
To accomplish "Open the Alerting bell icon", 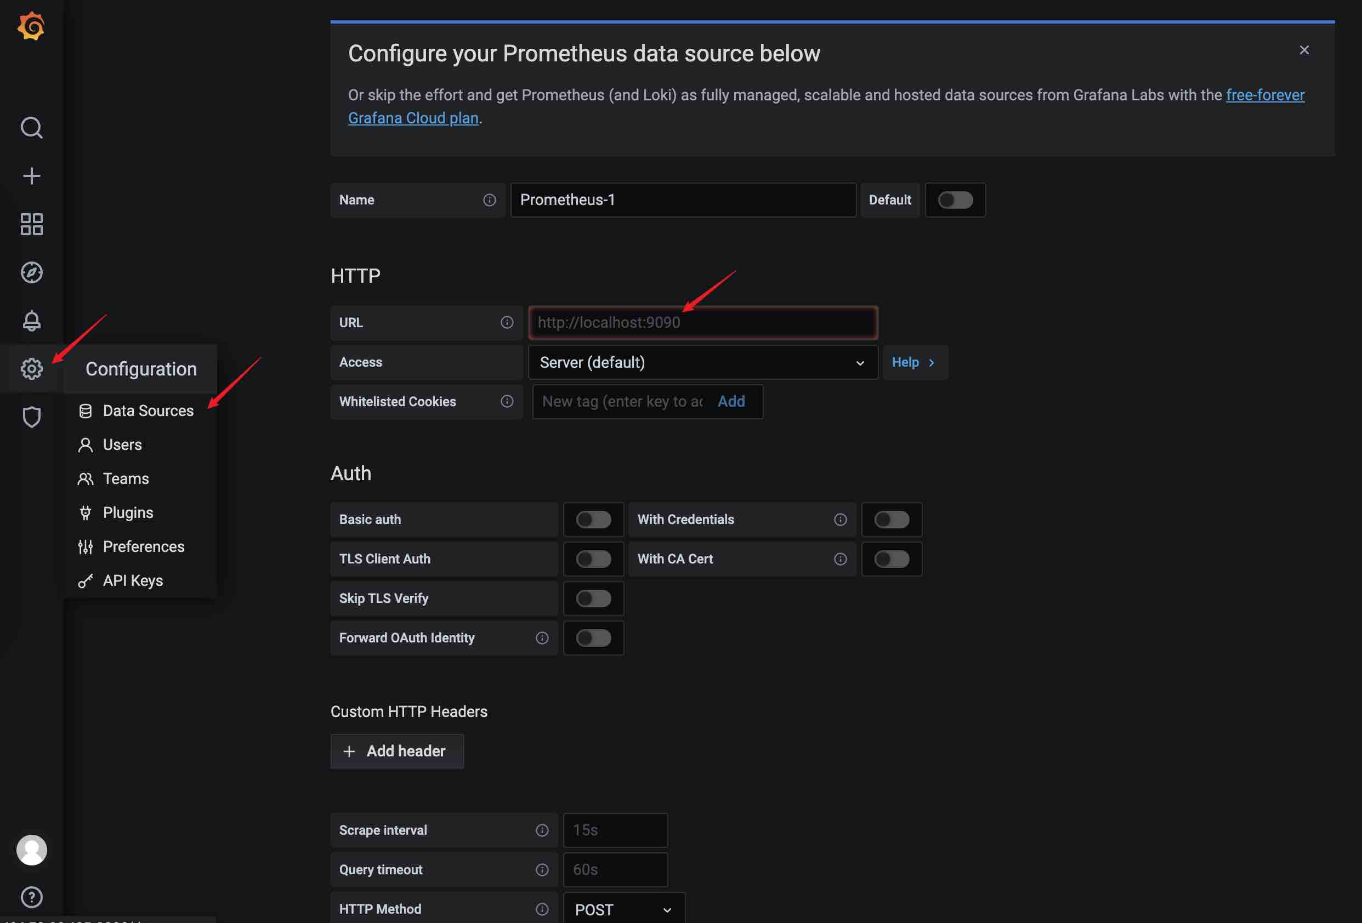I will (31, 320).
